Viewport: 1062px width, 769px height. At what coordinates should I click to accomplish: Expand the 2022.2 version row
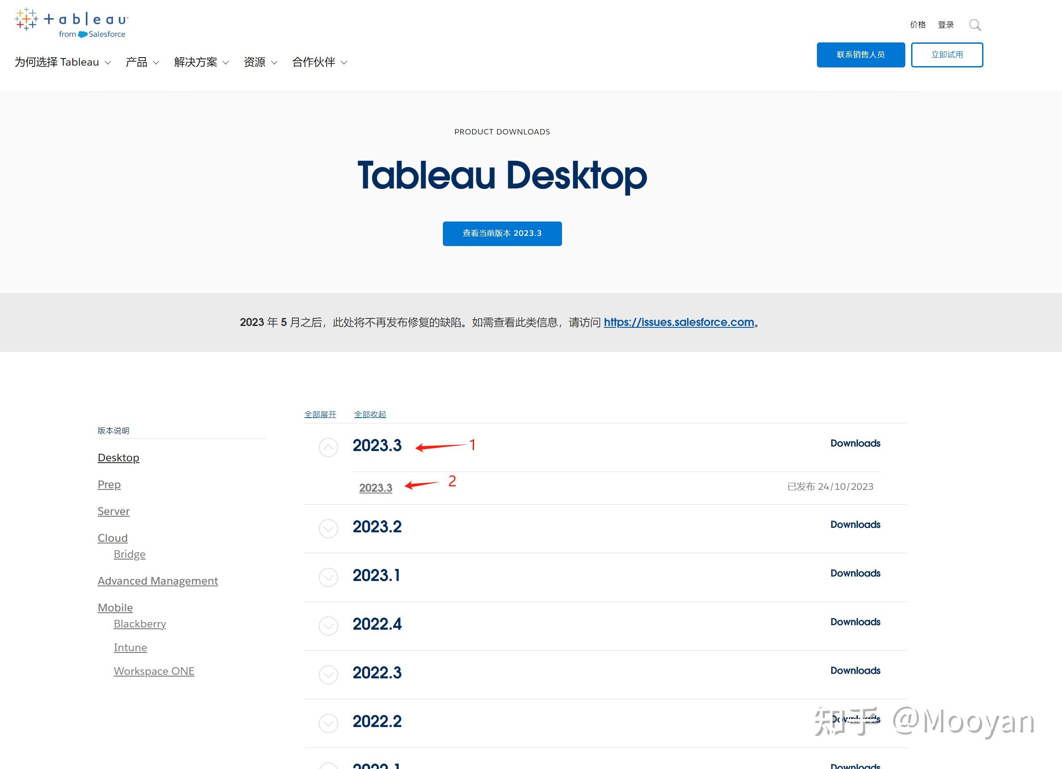pos(328,723)
